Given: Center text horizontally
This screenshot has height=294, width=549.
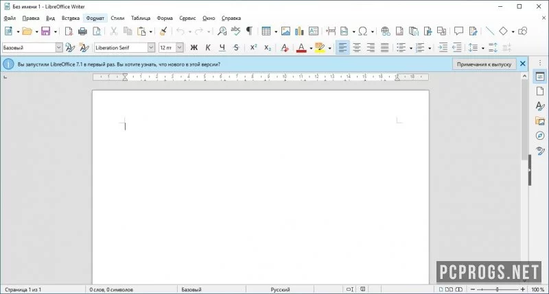Looking at the screenshot, I should point(357,47).
